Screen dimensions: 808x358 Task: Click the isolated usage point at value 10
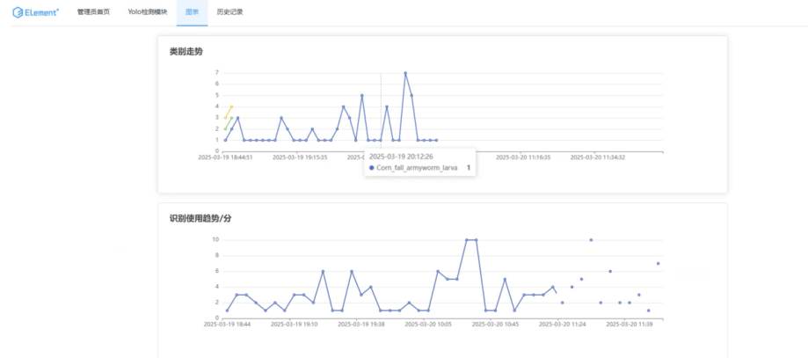click(x=591, y=240)
